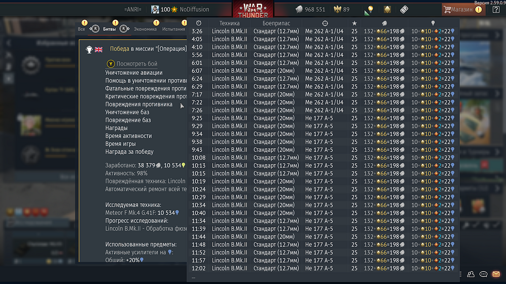Open the squad contacts icon
This screenshot has width=506, height=284.
click(x=471, y=274)
